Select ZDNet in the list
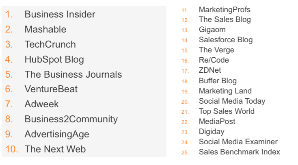 210,70
